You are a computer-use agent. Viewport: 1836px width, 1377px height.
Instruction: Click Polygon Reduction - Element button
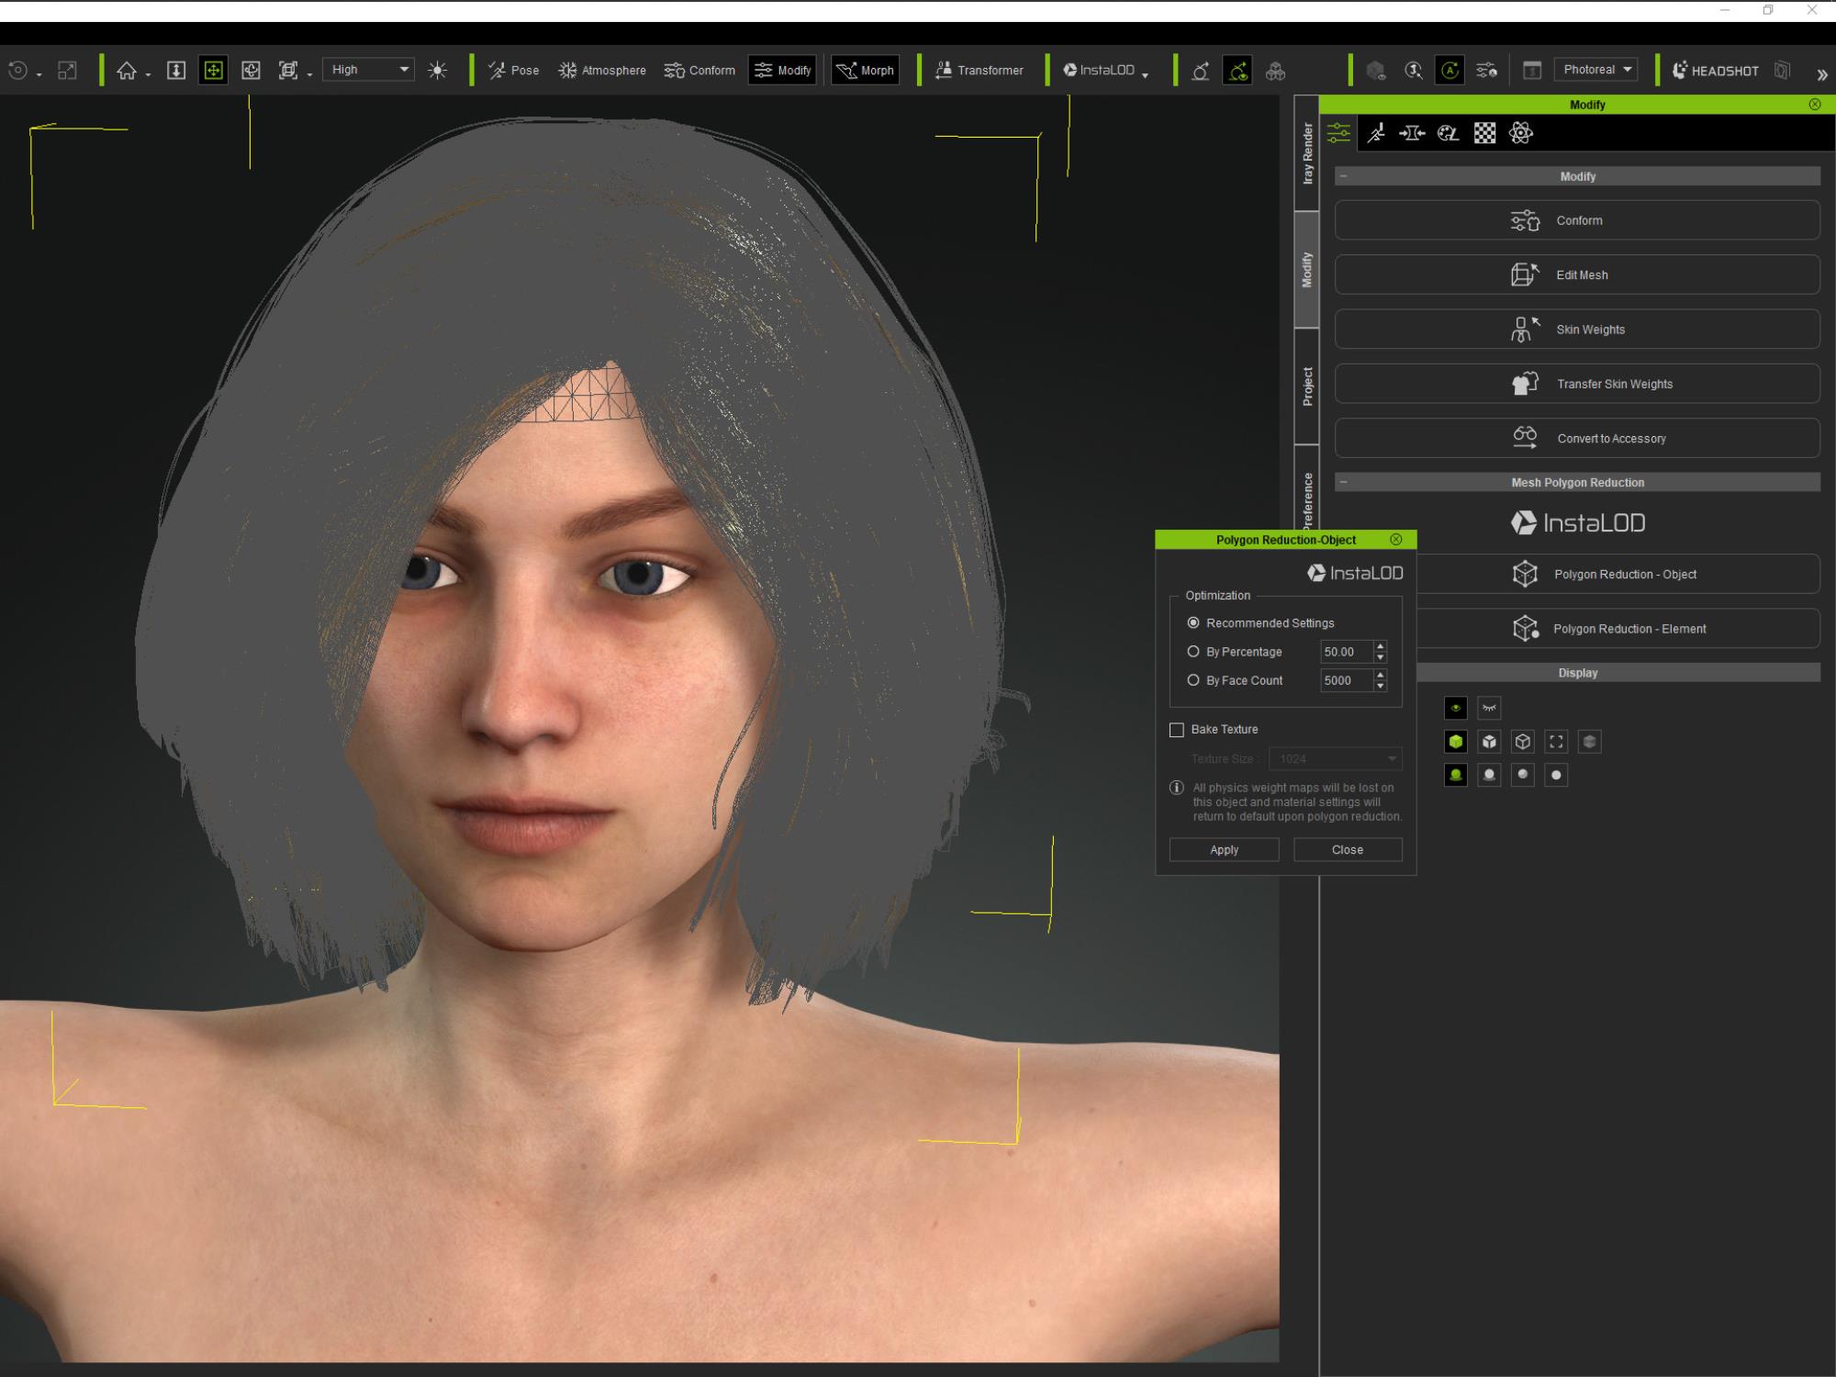(1618, 629)
